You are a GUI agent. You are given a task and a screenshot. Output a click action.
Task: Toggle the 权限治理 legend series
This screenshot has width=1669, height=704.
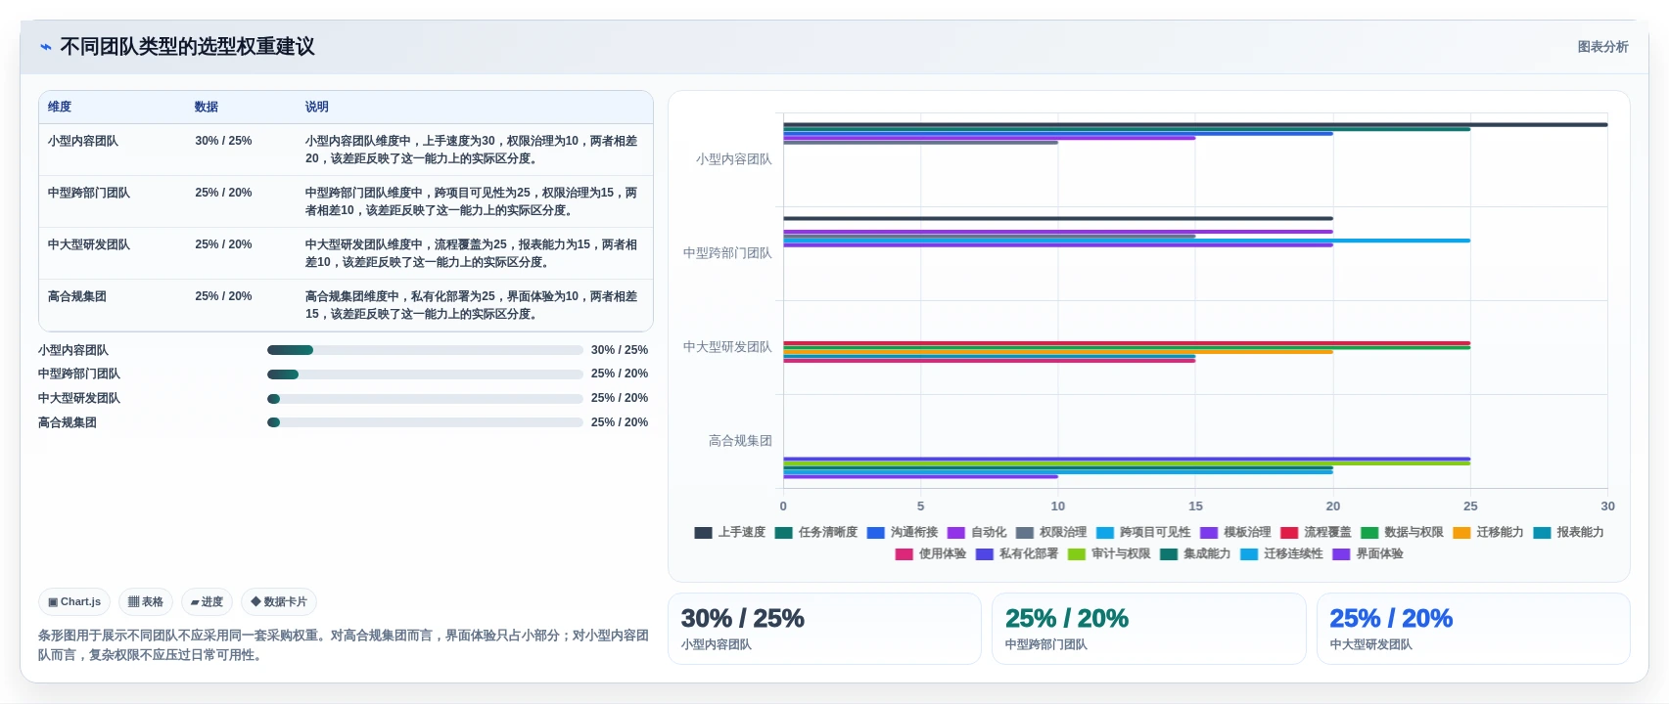point(1050,533)
